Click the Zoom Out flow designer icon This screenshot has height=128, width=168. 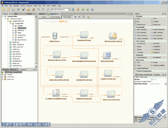pyautogui.click(x=79, y=17)
